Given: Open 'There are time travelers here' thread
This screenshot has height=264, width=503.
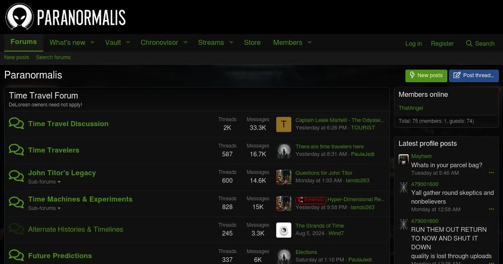Looking at the screenshot, I should pyautogui.click(x=329, y=146).
